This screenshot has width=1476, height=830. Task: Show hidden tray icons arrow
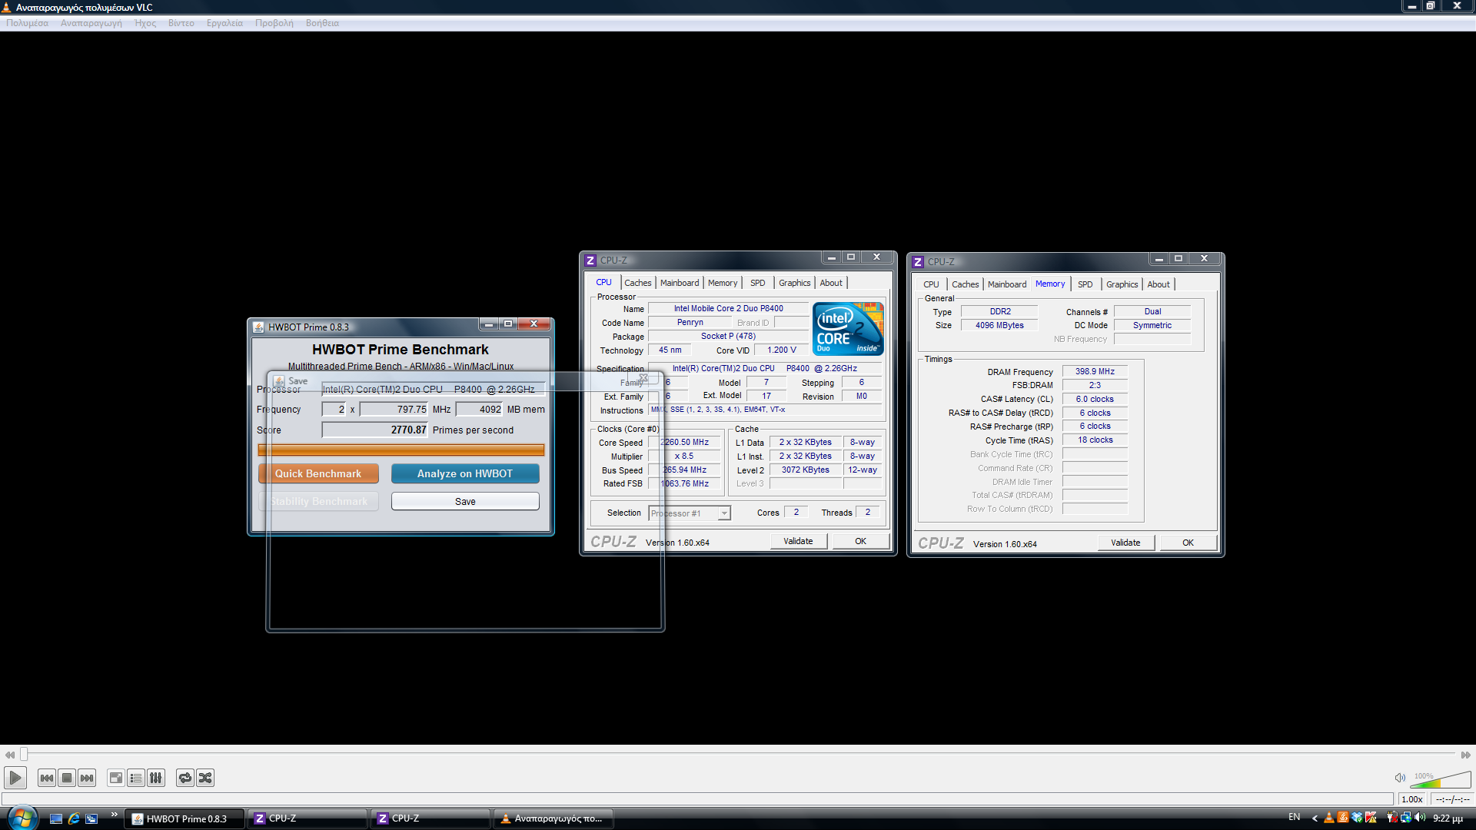tap(1315, 818)
